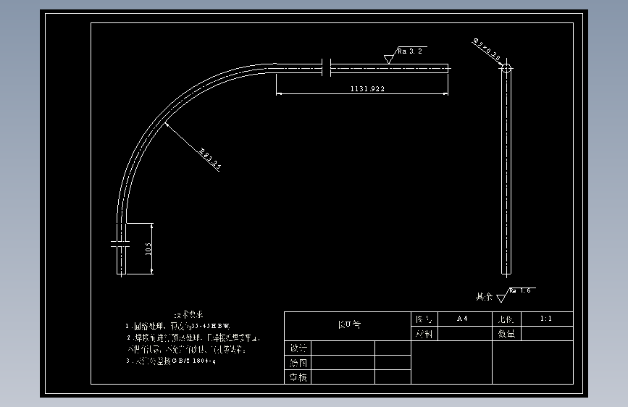The height and width of the screenshot is (407, 628).
Task: Click the 材料 label in title block
Action: (424, 334)
